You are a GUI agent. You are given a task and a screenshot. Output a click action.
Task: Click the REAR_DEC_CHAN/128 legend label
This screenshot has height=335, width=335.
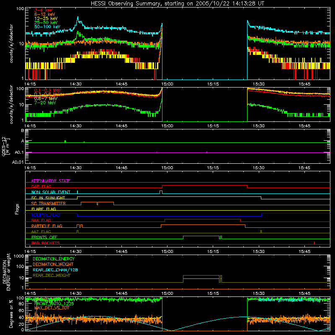pos(55,270)
